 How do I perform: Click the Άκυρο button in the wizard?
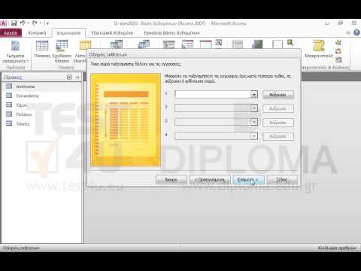(x=171, y=180)
